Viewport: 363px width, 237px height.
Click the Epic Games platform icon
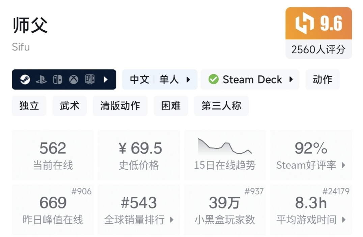(90, 79)
